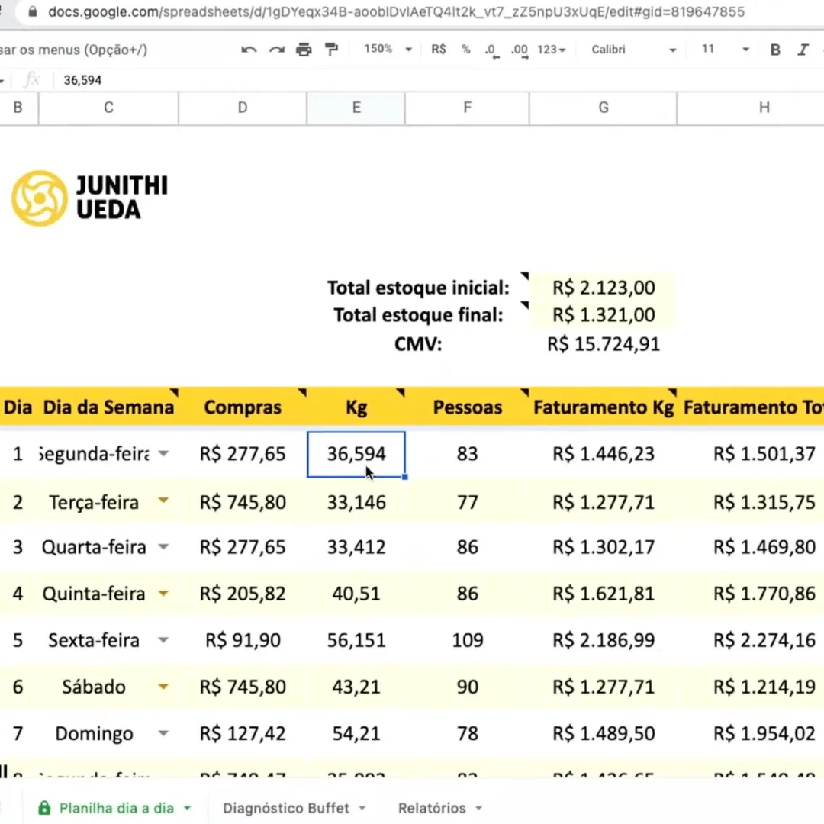
Task: Click the Faturamento Kg header cell
Action: click(603, 407)
